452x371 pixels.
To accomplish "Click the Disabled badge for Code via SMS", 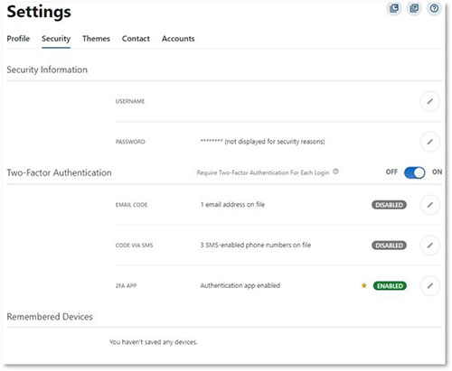I will (389, 246).
